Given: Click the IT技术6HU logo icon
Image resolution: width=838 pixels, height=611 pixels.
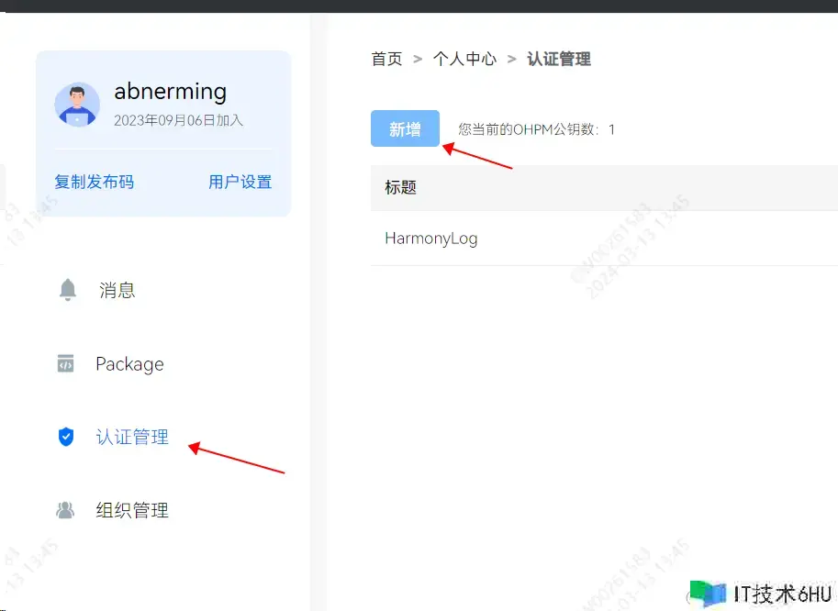Looking at the screenshot, I should (708, 594).
